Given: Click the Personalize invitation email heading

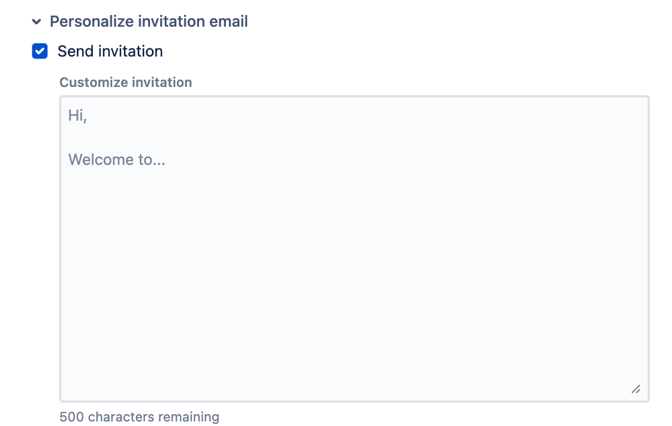Looking at the screenshot, I should [x=148, y=21].
